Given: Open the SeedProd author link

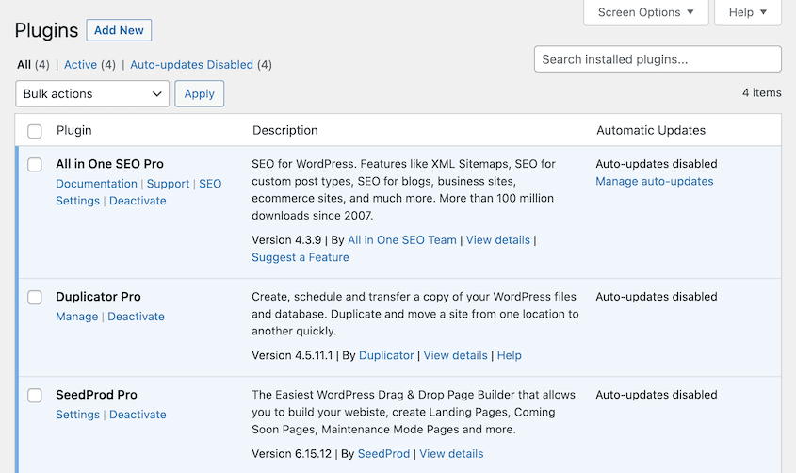Looking at the screenshot, I should point(383,454).
